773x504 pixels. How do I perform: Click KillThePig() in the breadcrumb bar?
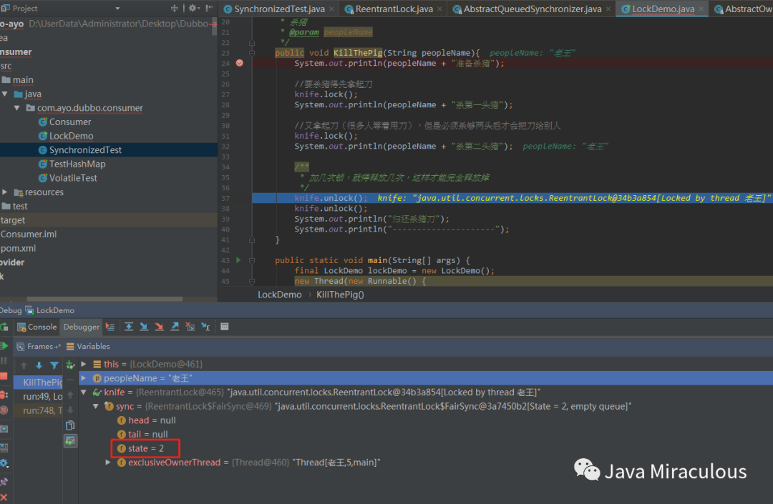tap(340, 295)
